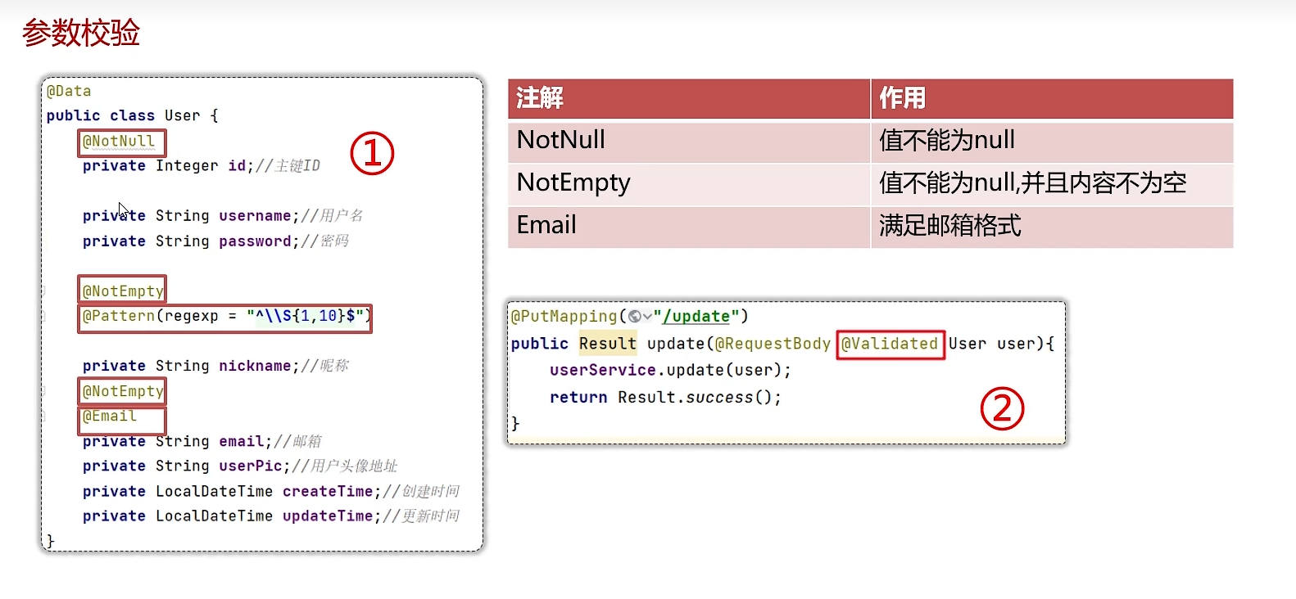Viewport: 1296px width, 599px height.
Task: Click the @NotEmpty annotation above @Email
Action: point(123,391)
